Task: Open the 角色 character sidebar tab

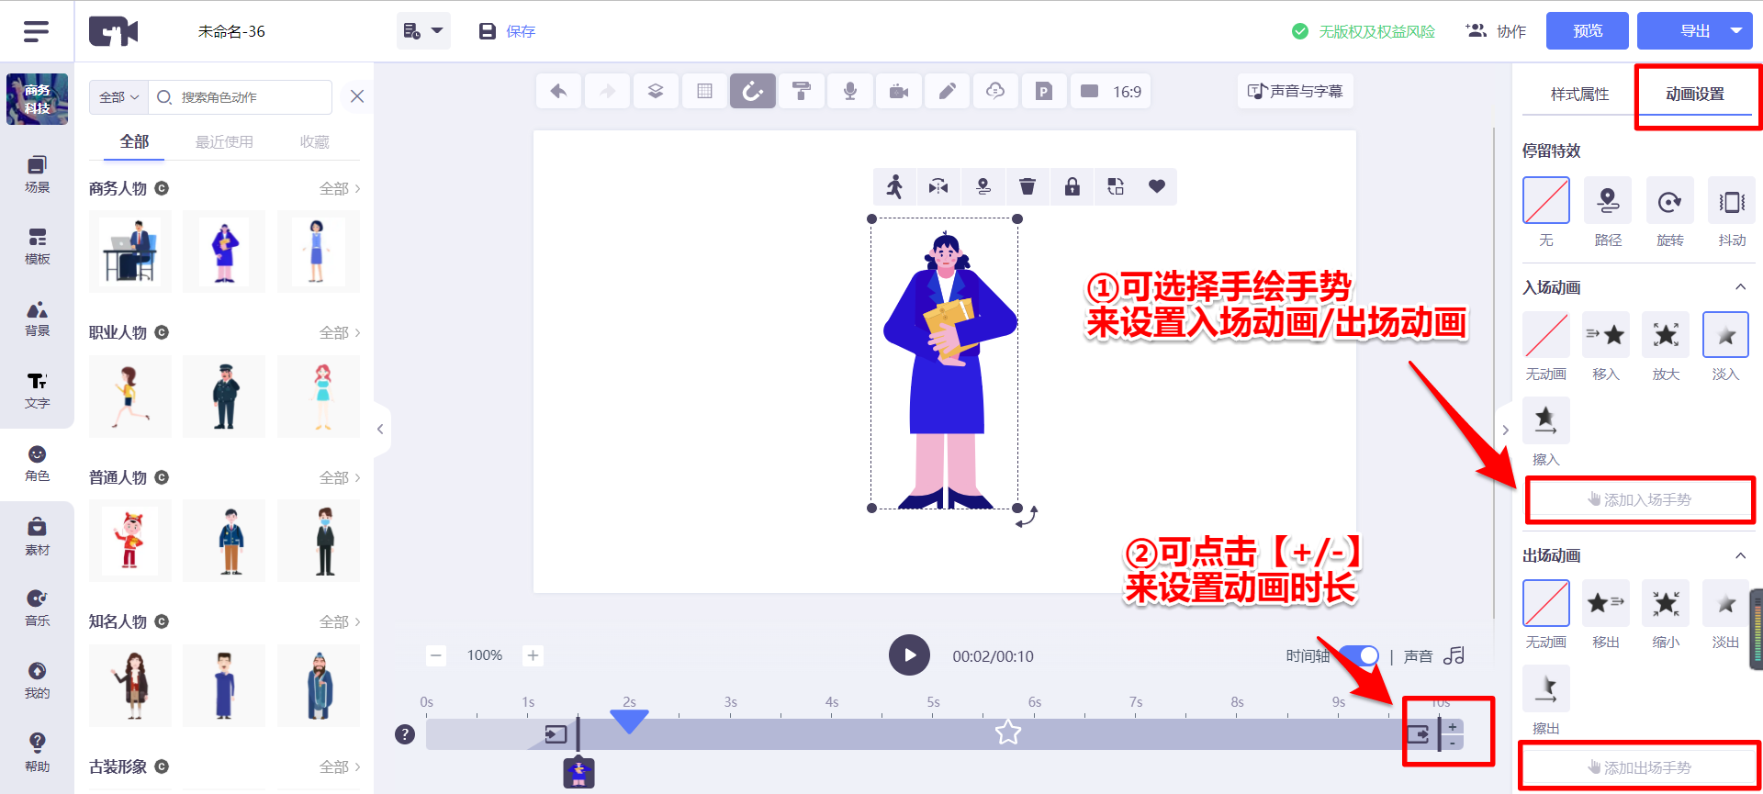Action: pyautogui.click(x=37, y=464)
